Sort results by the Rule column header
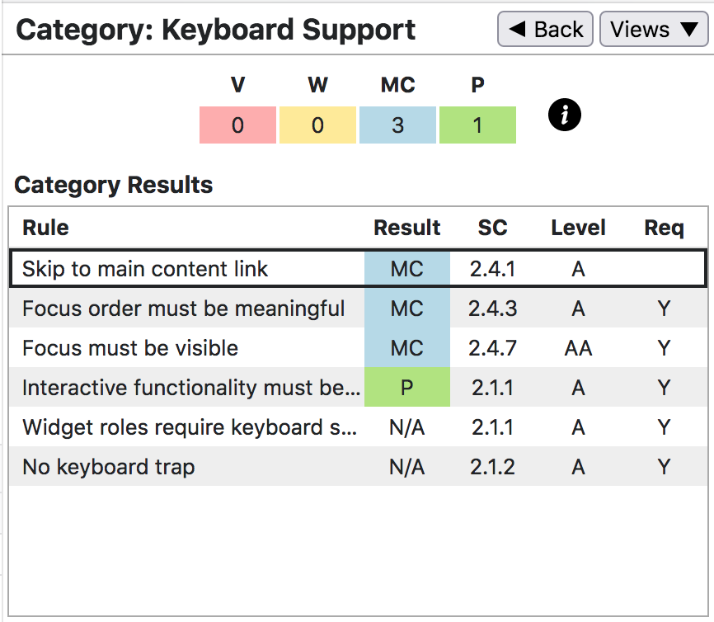 click(x=45, y=228)
